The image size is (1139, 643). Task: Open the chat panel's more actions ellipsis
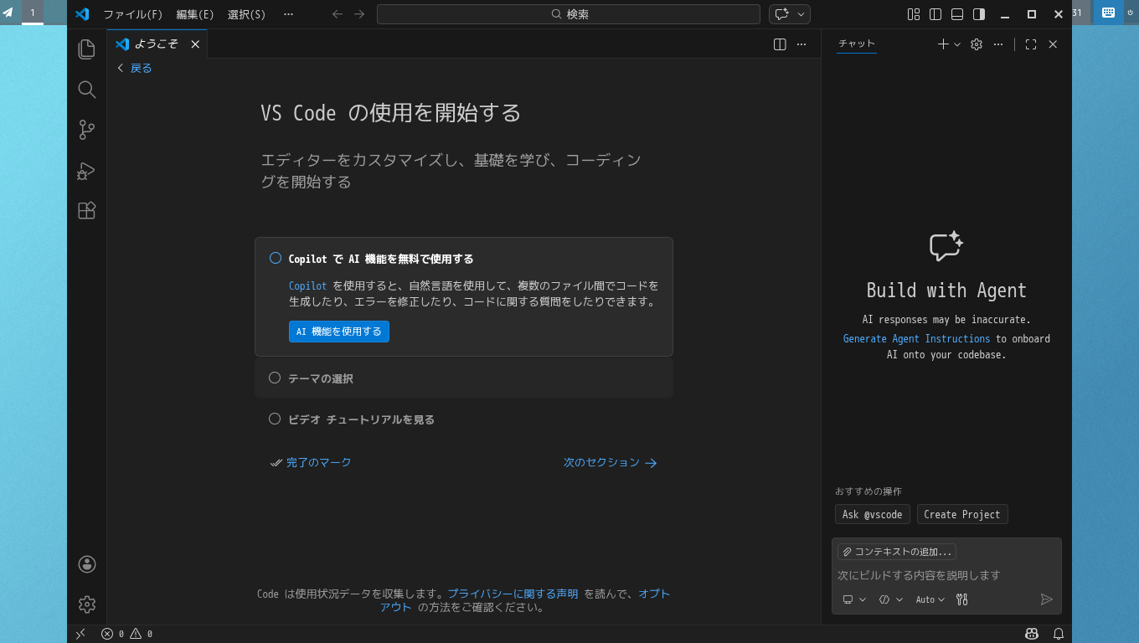pyautogui.click(x=998, y=44)
